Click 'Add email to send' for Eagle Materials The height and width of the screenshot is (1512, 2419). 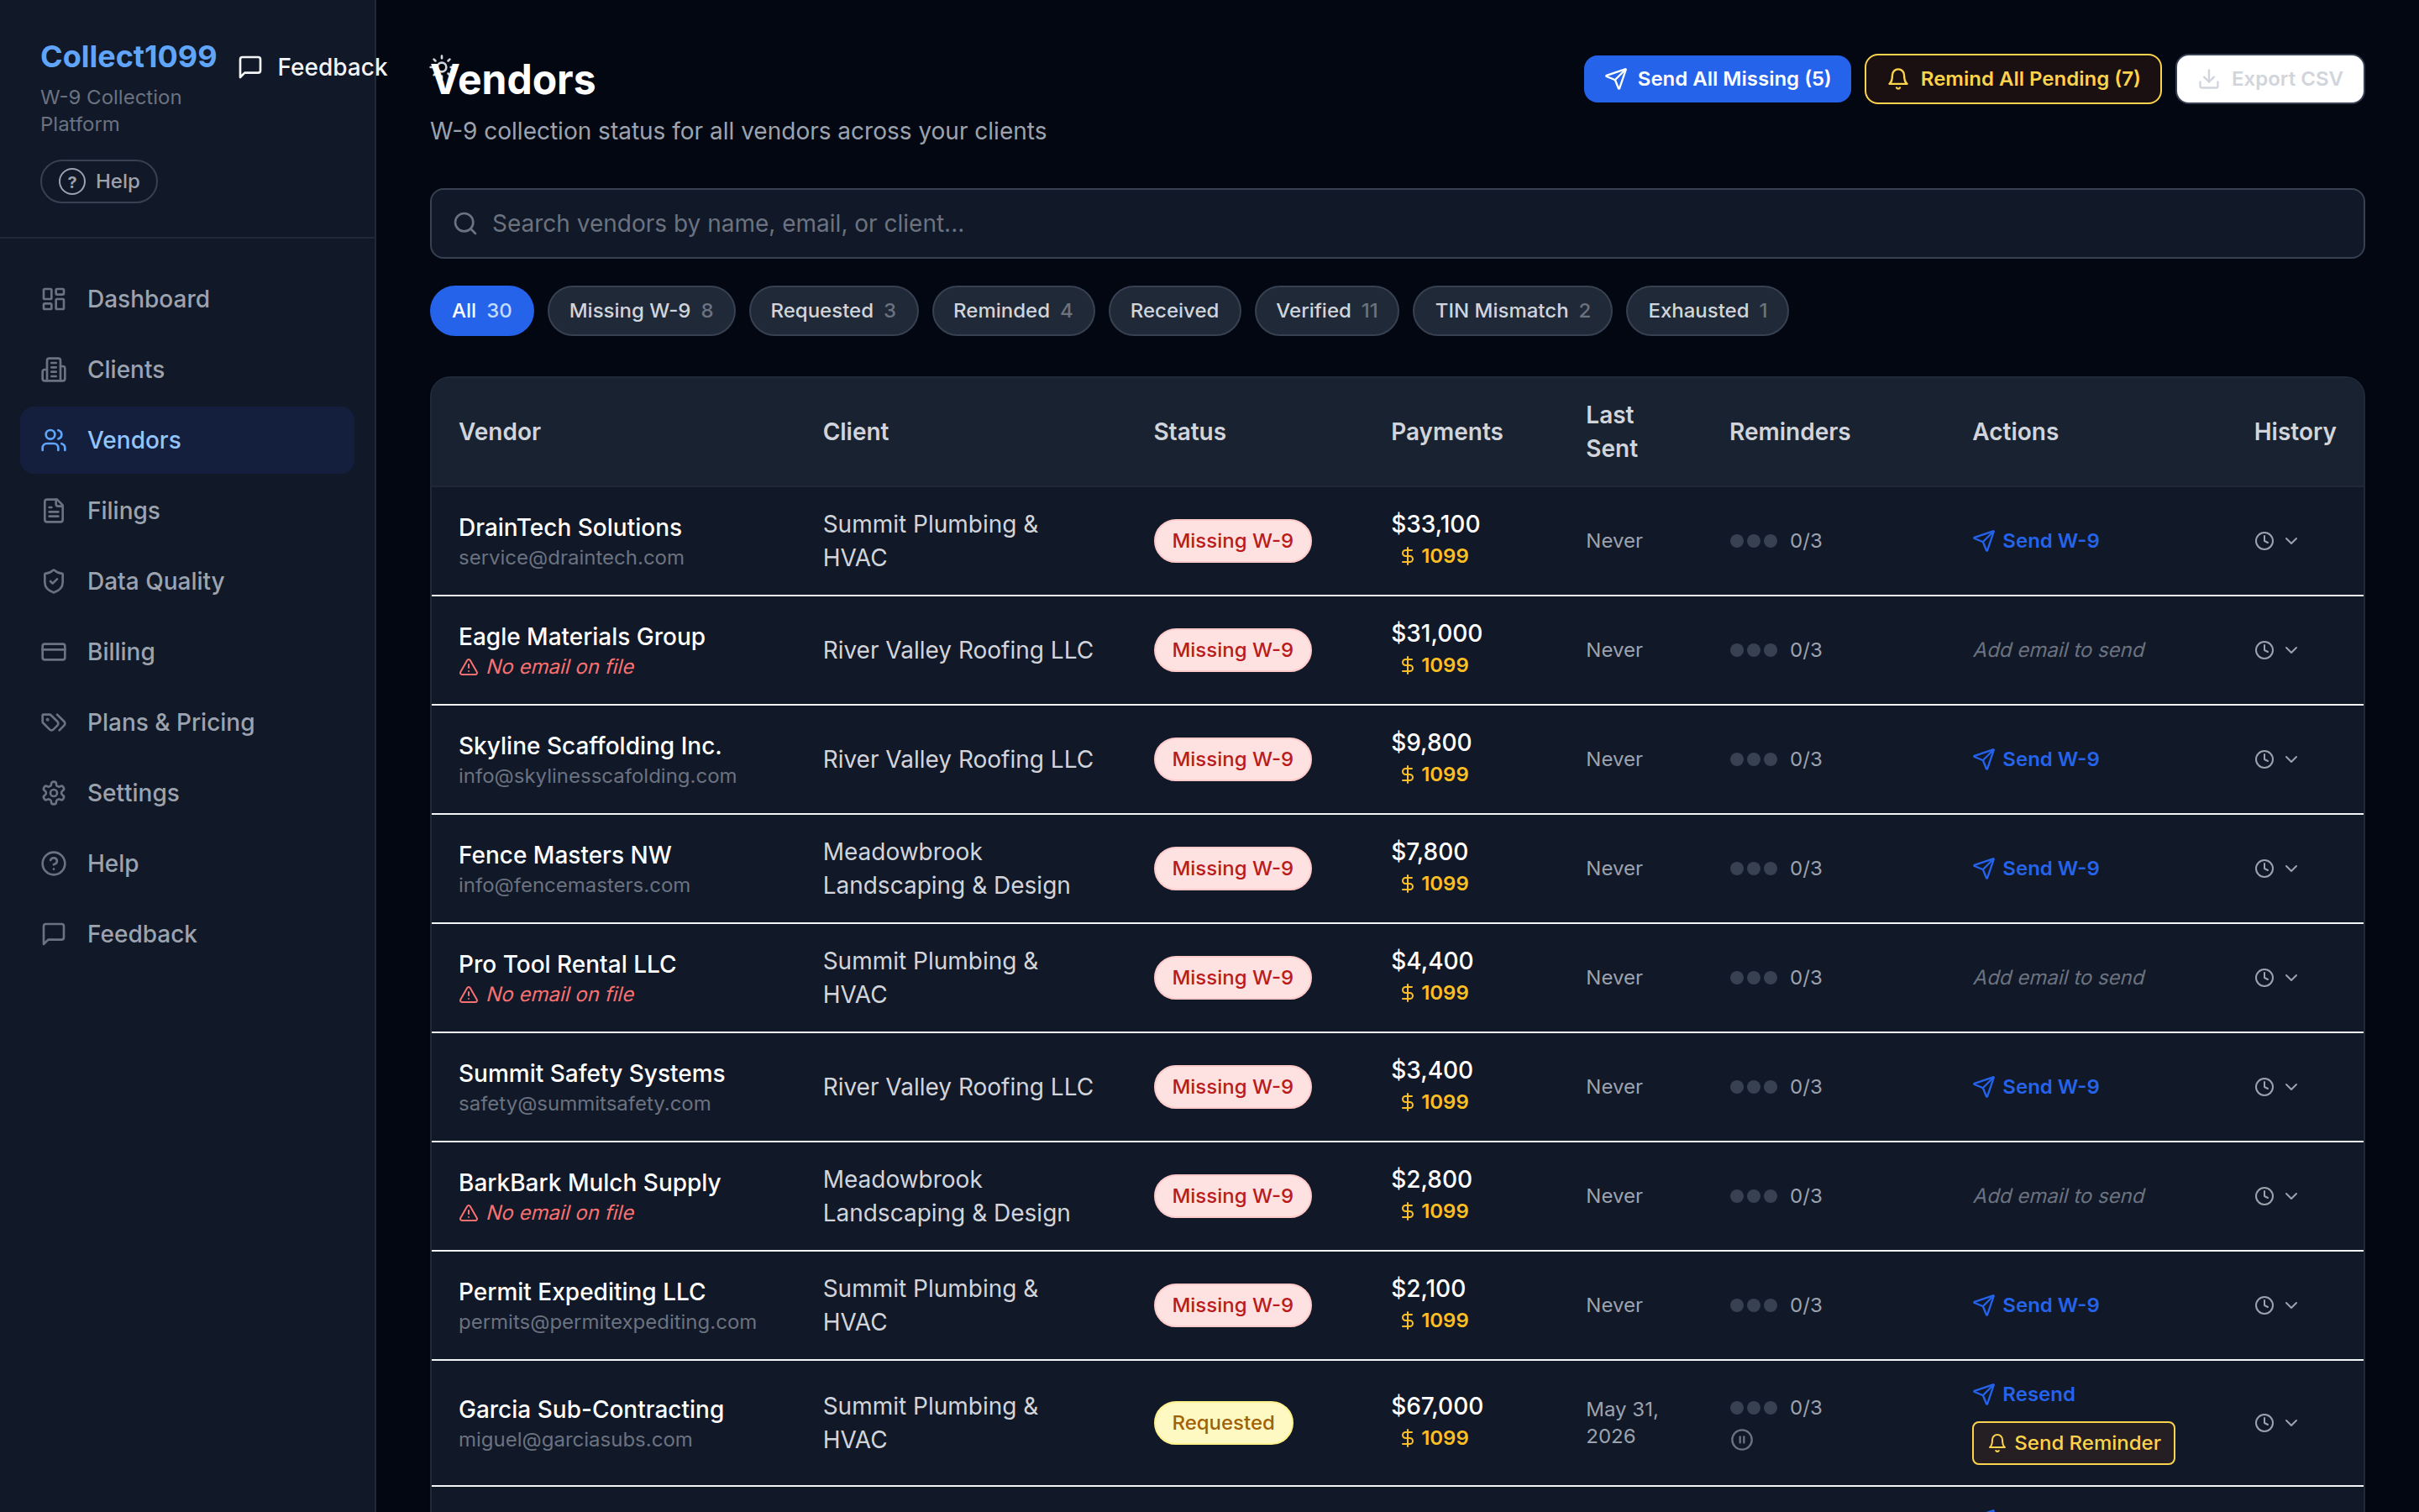click(x=2058, y=650)
